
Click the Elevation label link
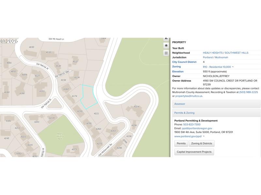click(x=178, y=71)
